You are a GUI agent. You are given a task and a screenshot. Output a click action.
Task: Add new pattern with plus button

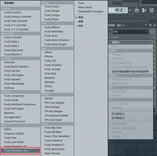[x=130, y=10]
